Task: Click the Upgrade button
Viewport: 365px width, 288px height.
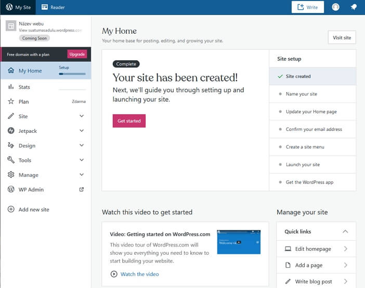Action: point(77,54)
